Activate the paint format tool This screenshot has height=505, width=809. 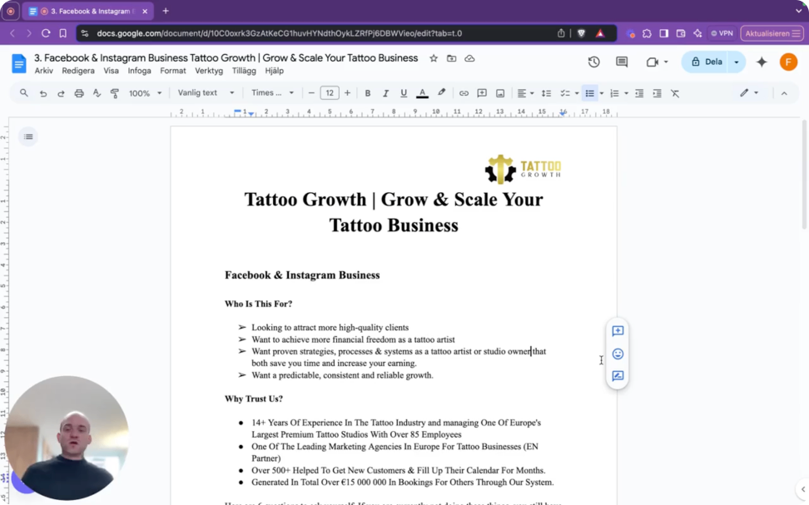[x=115, y=93]
